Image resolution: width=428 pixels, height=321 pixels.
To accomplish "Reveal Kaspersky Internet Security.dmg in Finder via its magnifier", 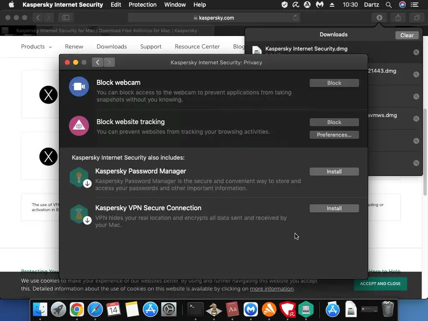I will coord(416,52).
